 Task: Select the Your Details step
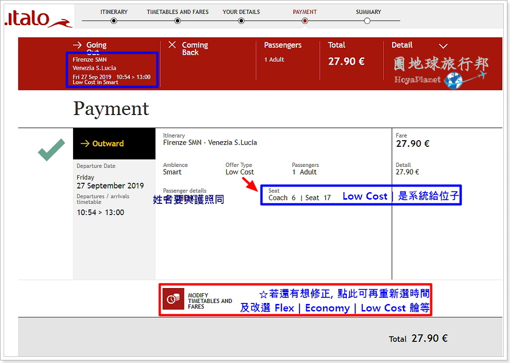(x=241, y=12)
